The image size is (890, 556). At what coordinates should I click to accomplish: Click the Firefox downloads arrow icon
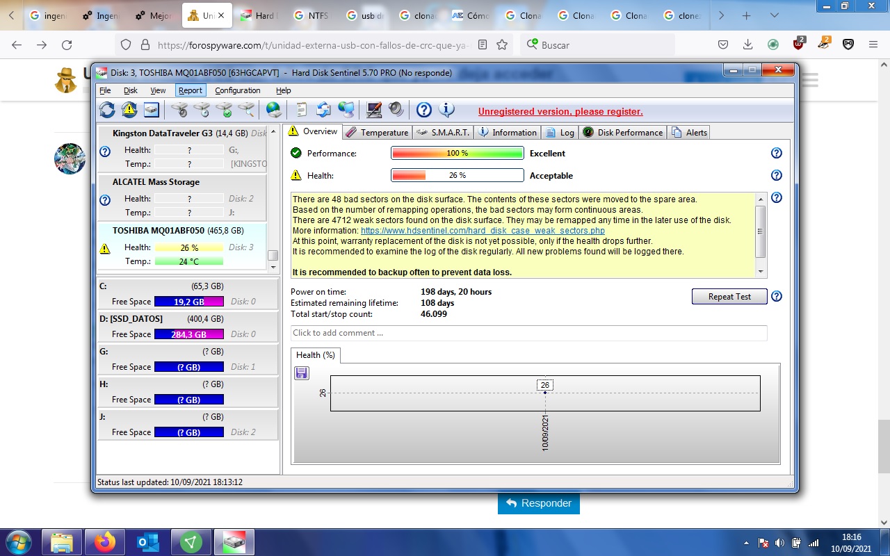(x=748, y=44)
